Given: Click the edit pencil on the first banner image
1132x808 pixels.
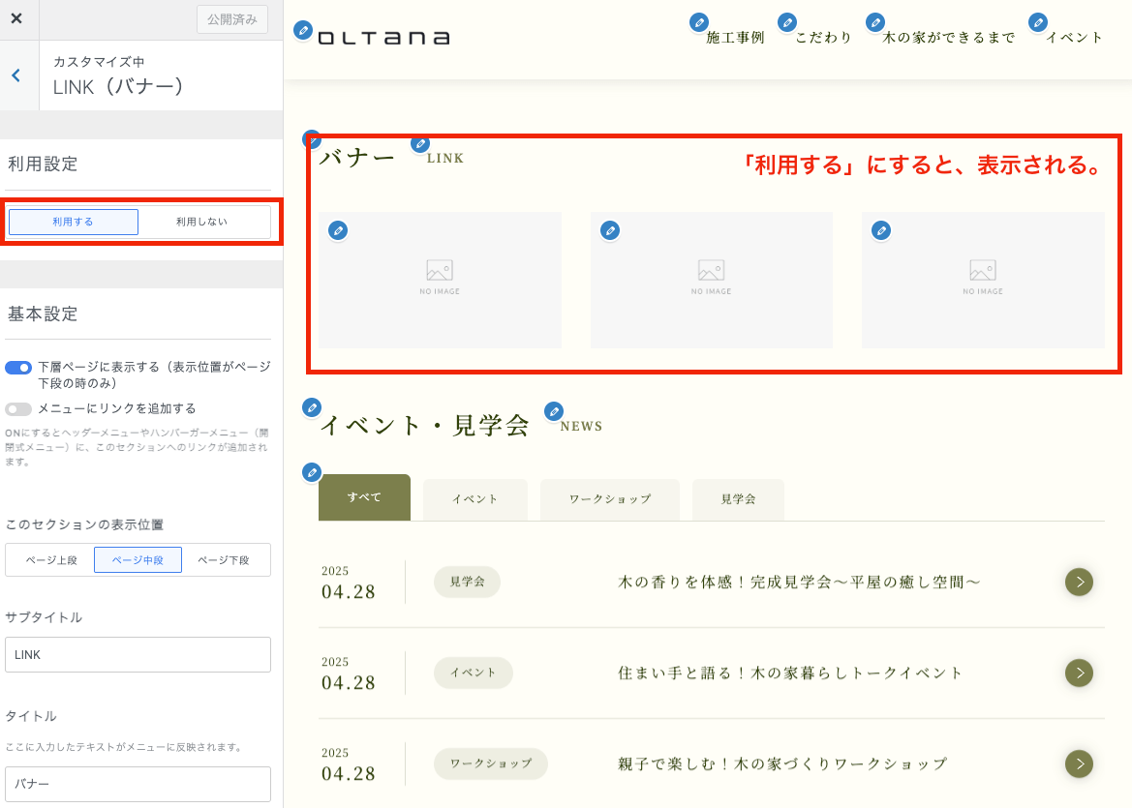Looking at the screenshot, I should tap(337, 230).
